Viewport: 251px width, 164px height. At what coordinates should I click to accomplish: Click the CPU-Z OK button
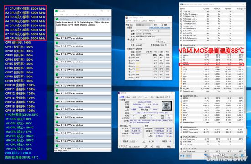click(169, 146)
